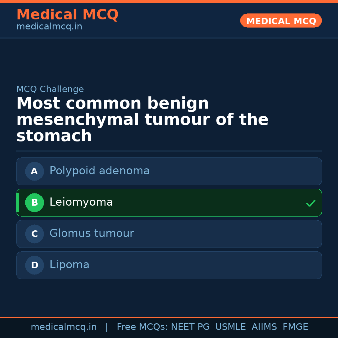Open medicalmcq.in link under the header title
This screenshot has height=338, width=338.
pos(49,27)
